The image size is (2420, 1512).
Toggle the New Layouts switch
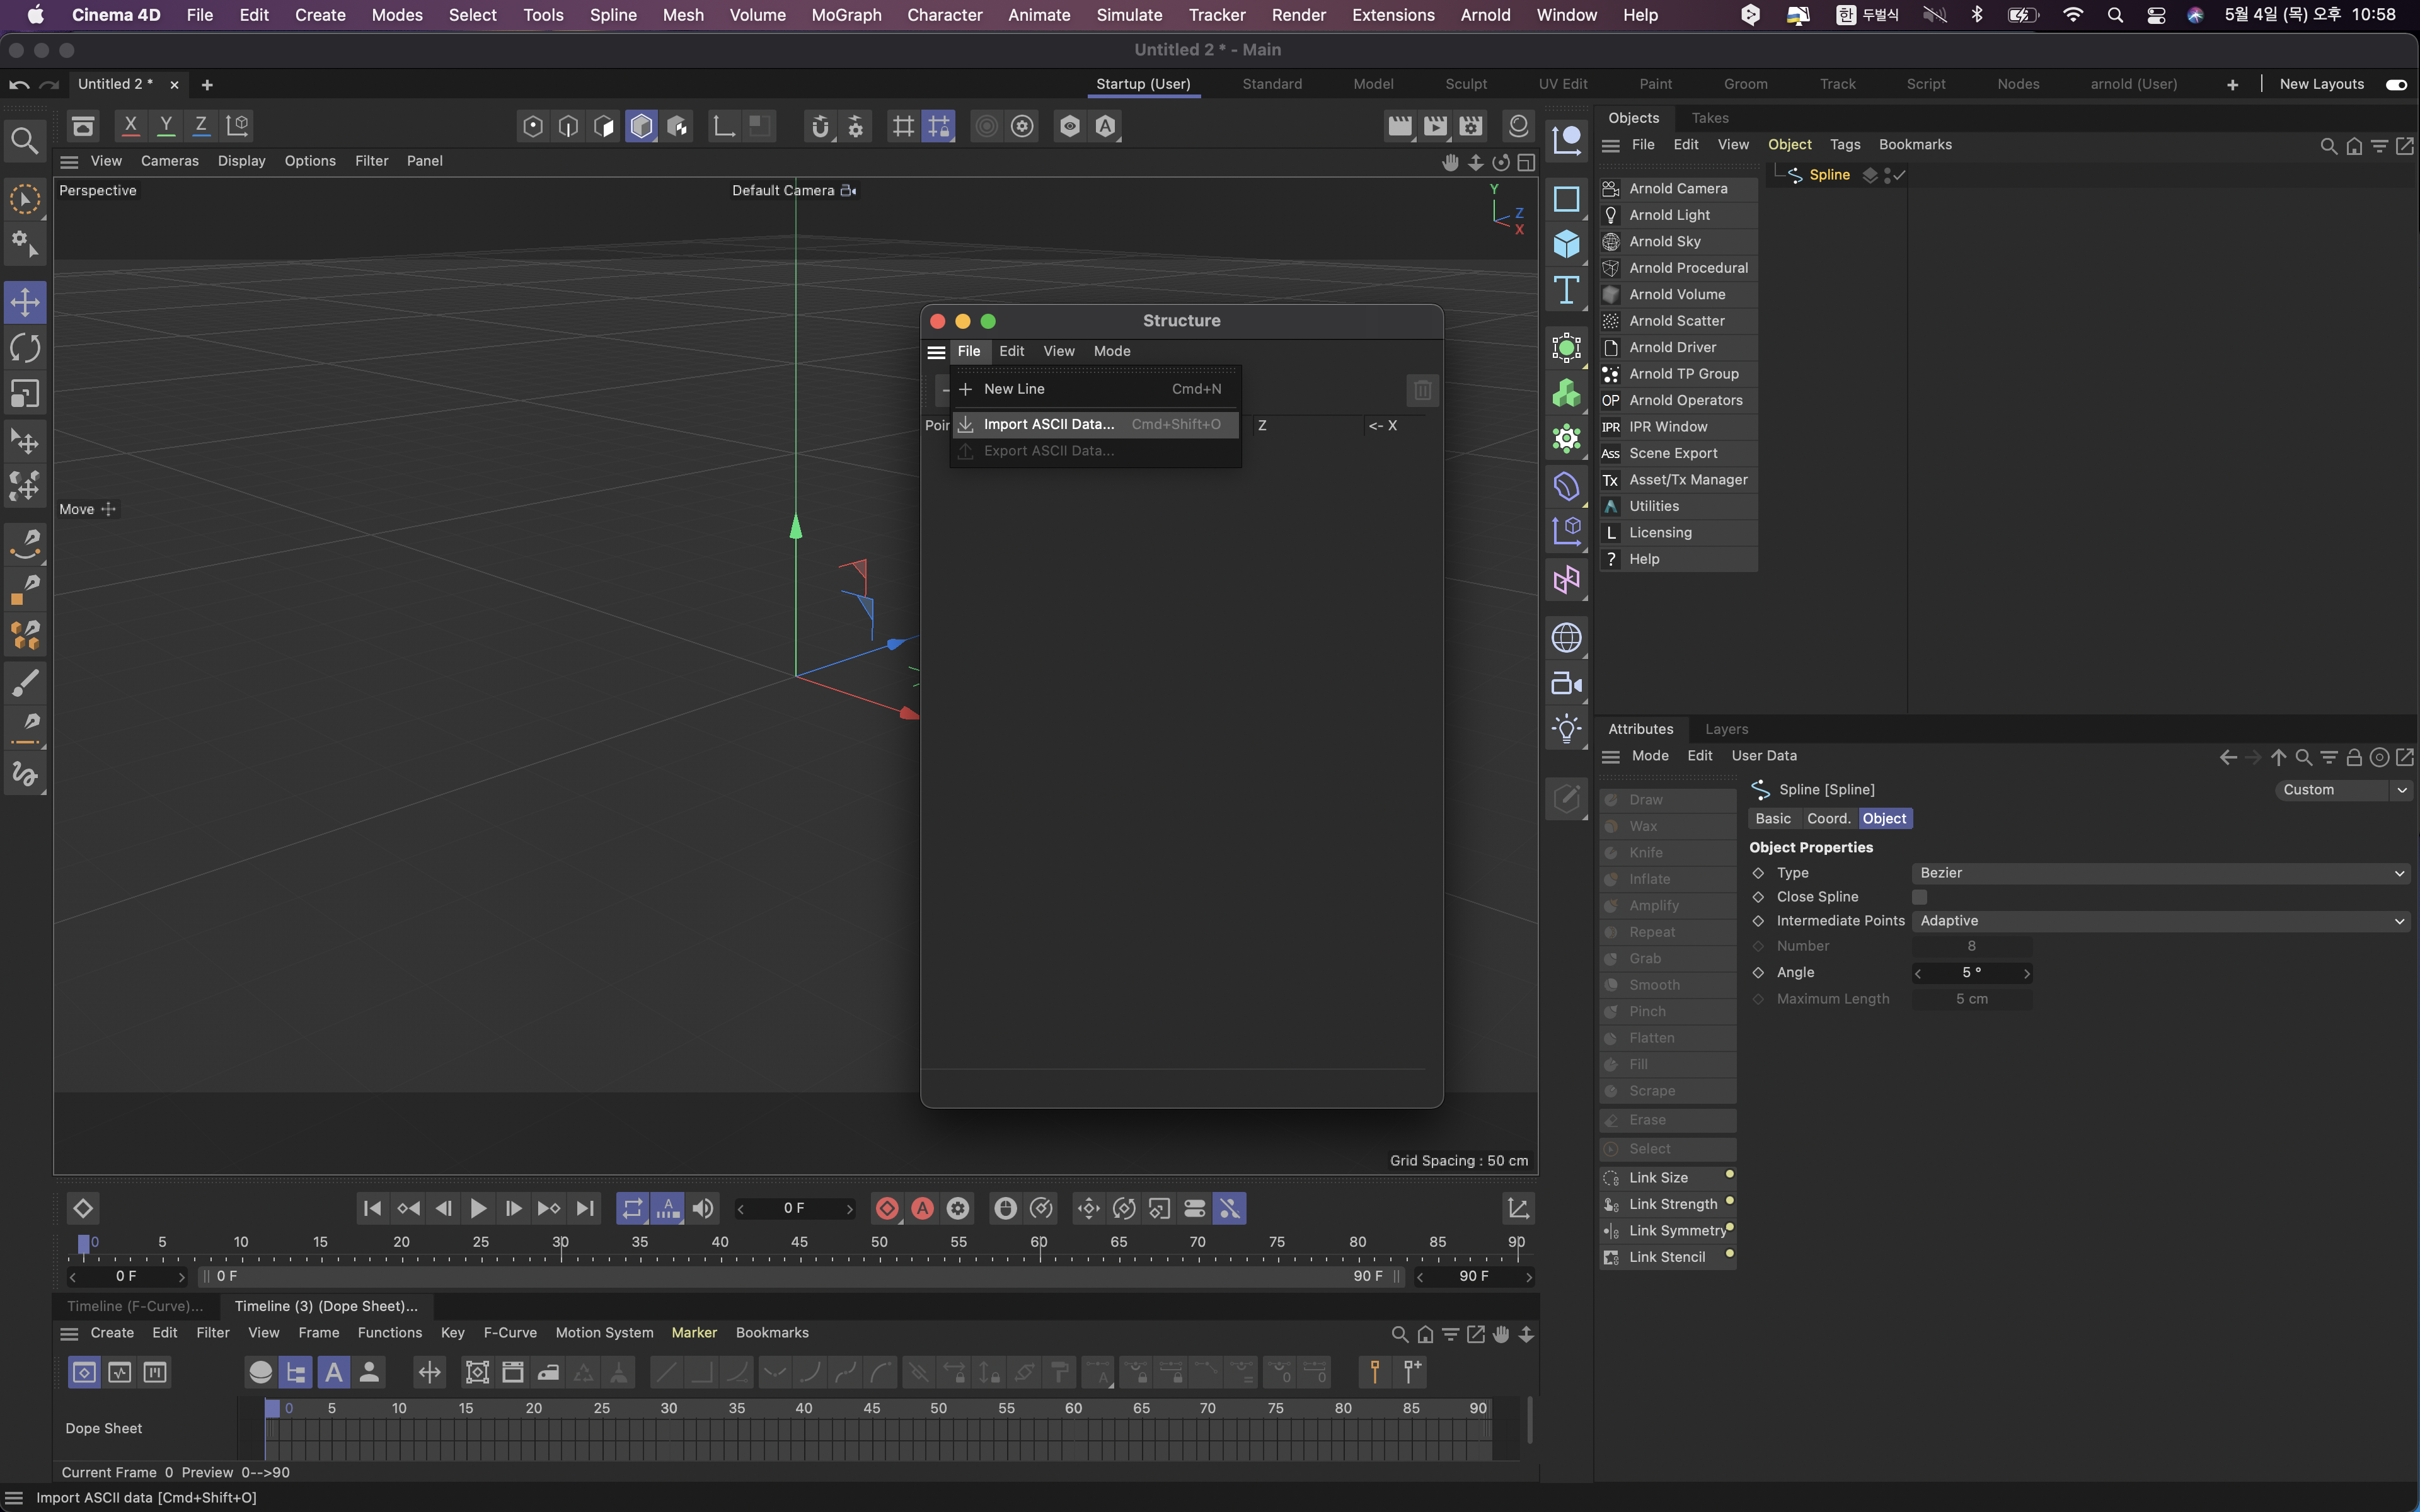(2396, 84)
